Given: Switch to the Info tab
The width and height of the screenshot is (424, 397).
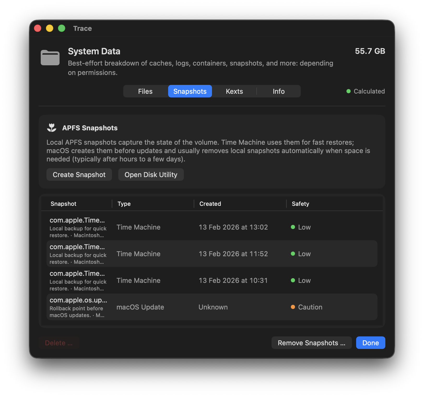Looking at the screenshot, I should coord(279,91).
